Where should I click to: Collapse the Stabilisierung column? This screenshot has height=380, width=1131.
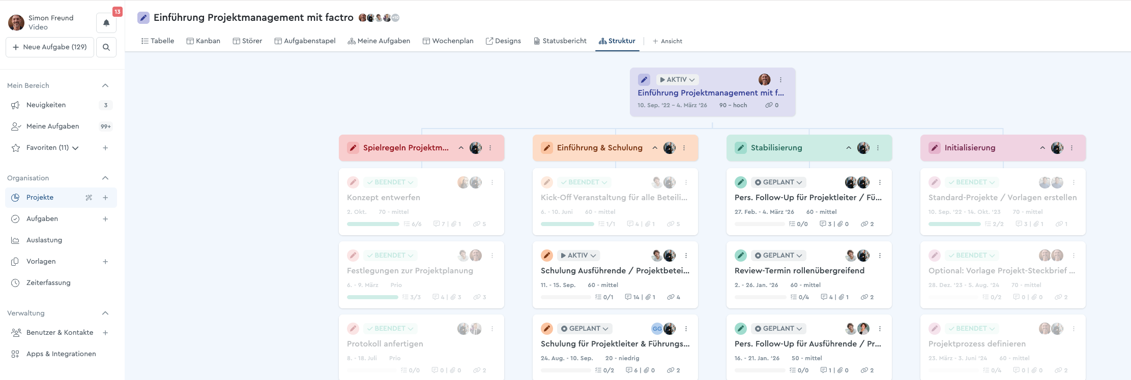click(849, 148)
